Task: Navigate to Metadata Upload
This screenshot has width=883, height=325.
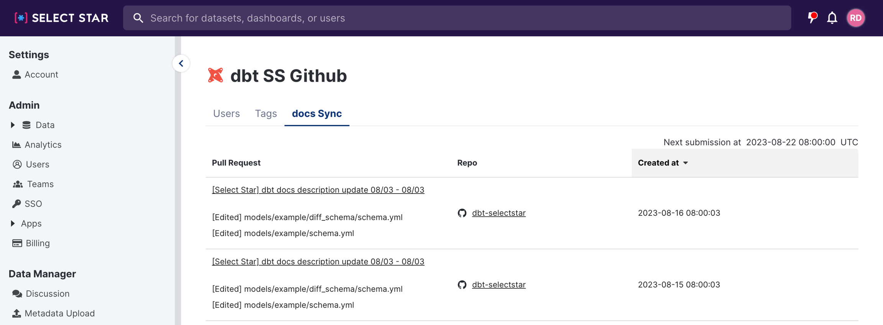Action: coord(59,314)
